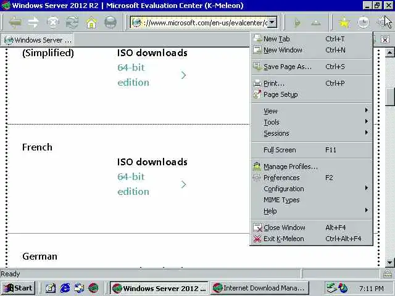Image resolution: width=395 pixels, height=296 pixels.
Task: Expand the Configuration submenu
Action: coord(311,189)
